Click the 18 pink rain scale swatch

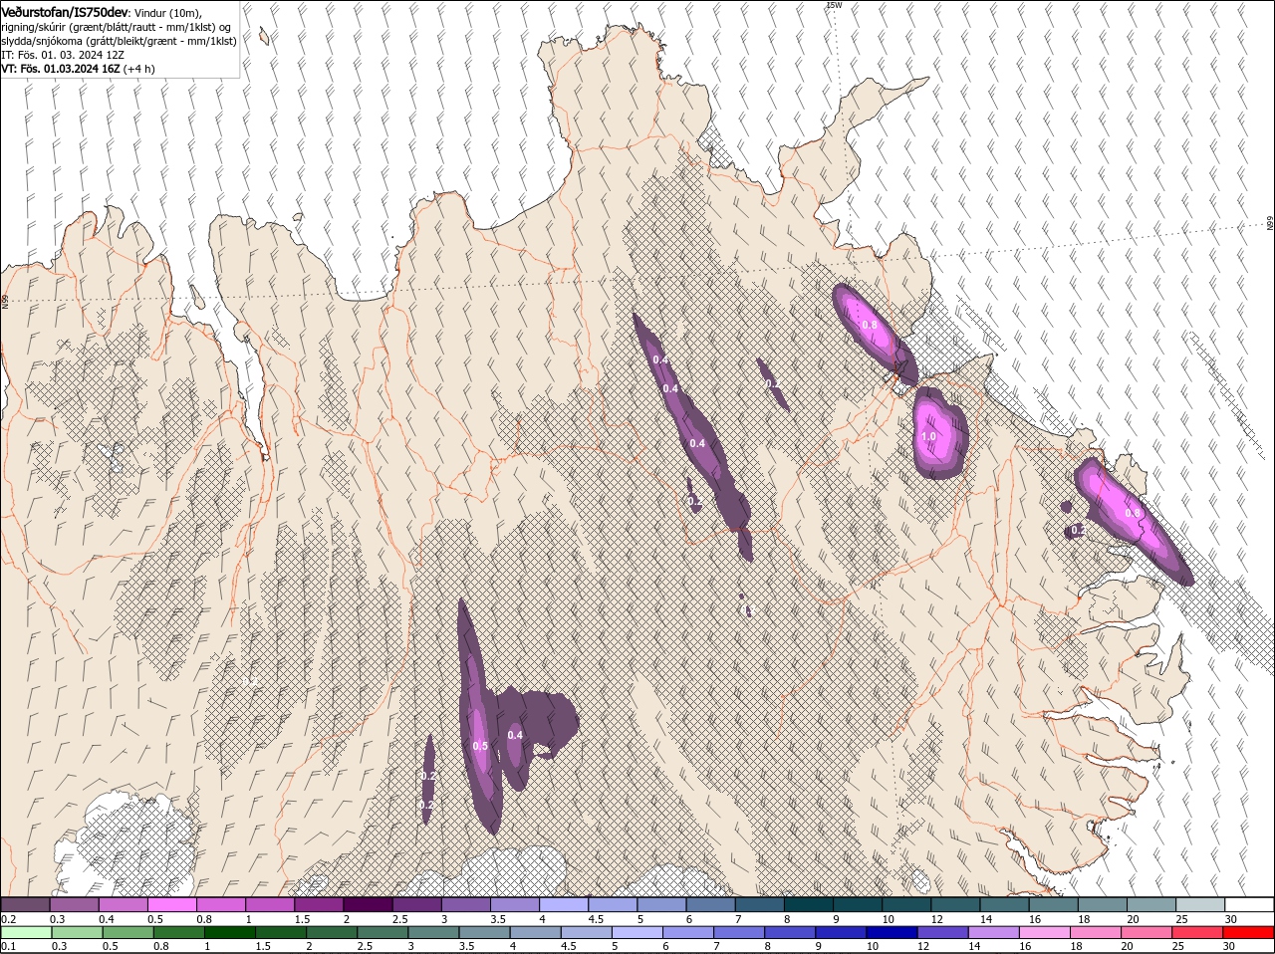[1098, 932]
